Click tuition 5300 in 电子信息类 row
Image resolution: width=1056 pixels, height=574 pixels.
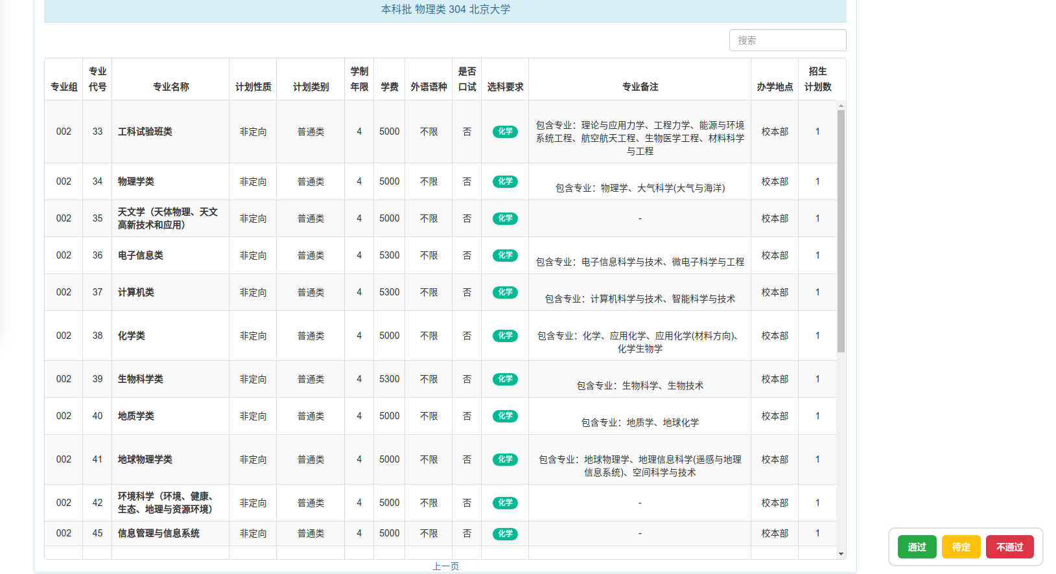click(390, 255)
